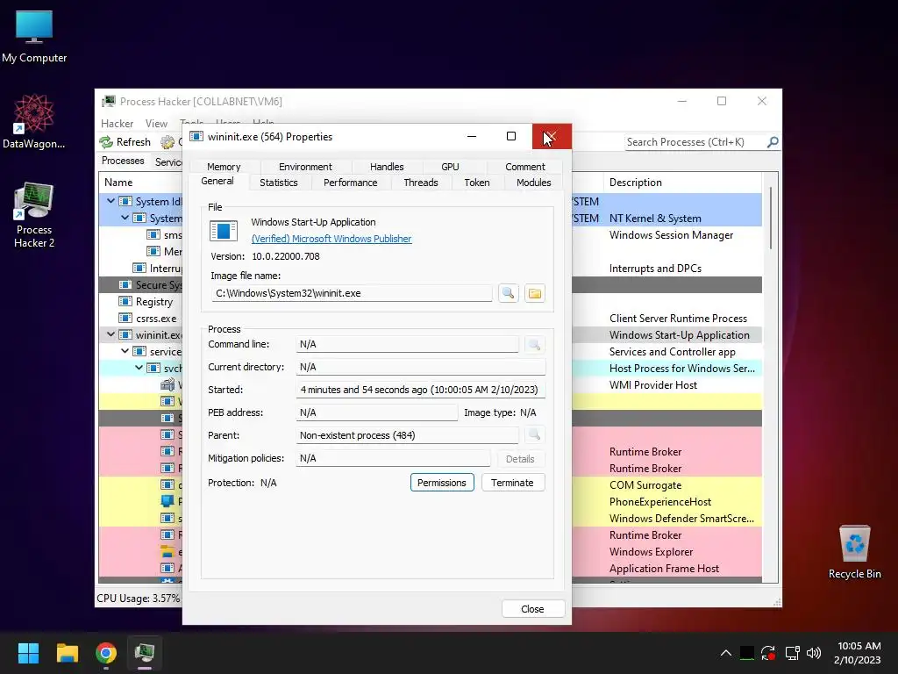Click wininit.exe file icon in File group
The image size is (898, 674).
coord(224,231)
